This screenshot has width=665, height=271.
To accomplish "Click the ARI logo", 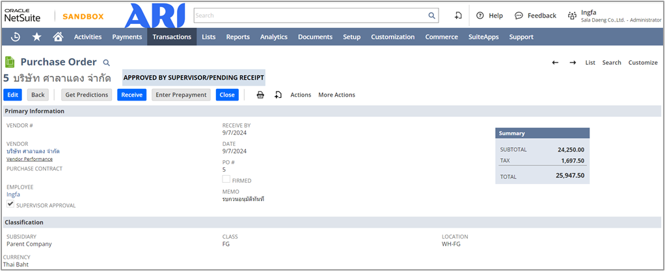I will coord(156,16).
